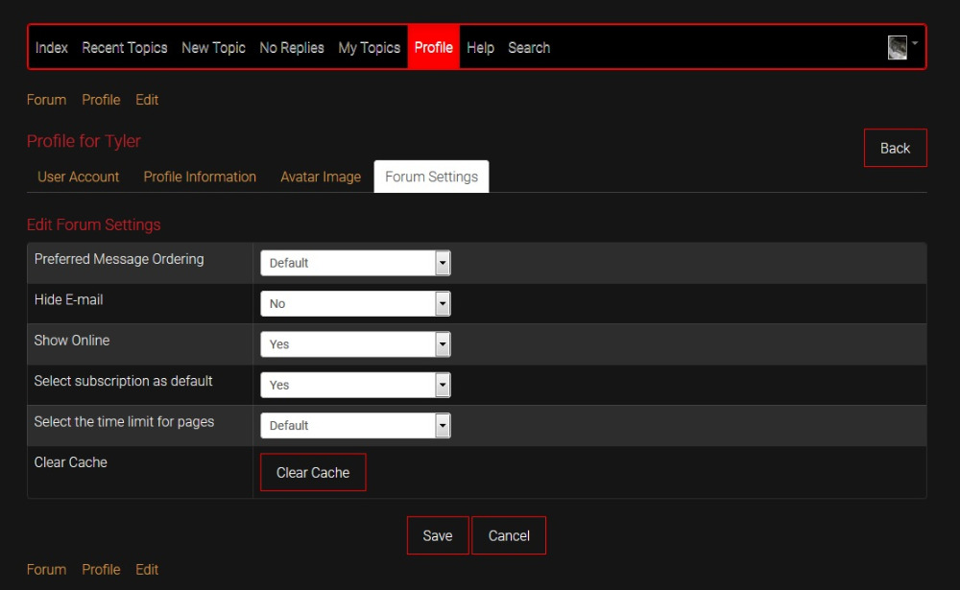The image size is (960, 590).
Task: Switch to the User Account tab
Action: 79,177
